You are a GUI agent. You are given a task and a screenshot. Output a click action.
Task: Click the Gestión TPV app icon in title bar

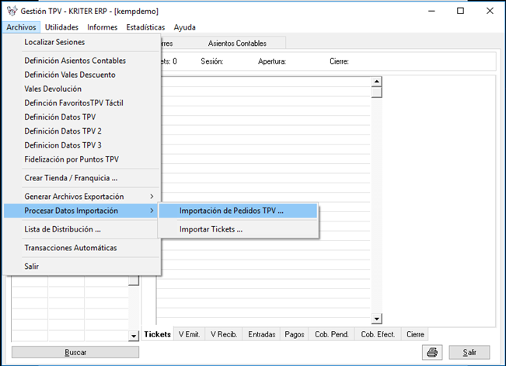point(9,11)
